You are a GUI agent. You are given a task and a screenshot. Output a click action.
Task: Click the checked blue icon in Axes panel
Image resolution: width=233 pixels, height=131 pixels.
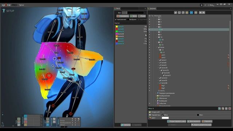point(48,125)
